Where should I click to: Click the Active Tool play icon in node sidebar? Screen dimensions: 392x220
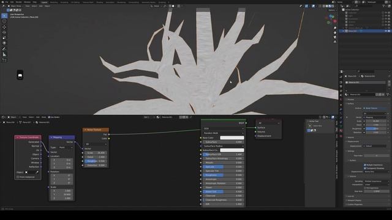pos(310,126)
